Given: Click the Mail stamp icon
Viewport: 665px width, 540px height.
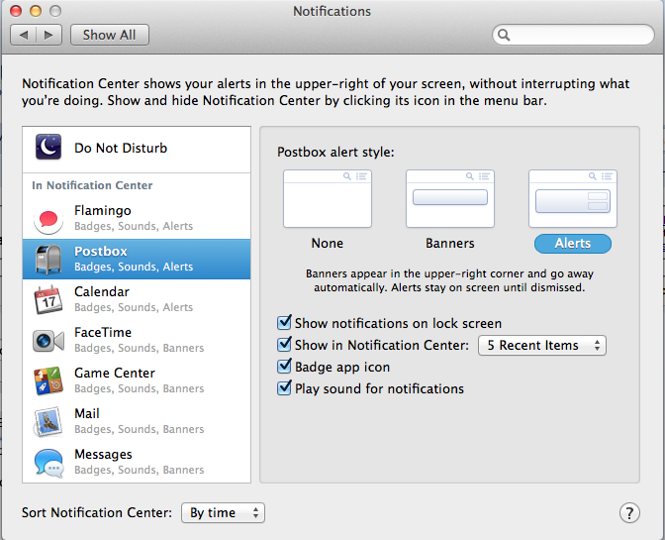Looking at the screenshot, I should point(48,421).
